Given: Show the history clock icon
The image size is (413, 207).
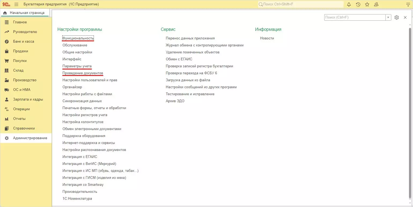Looking at the screenshot, I should pos(358,4).
